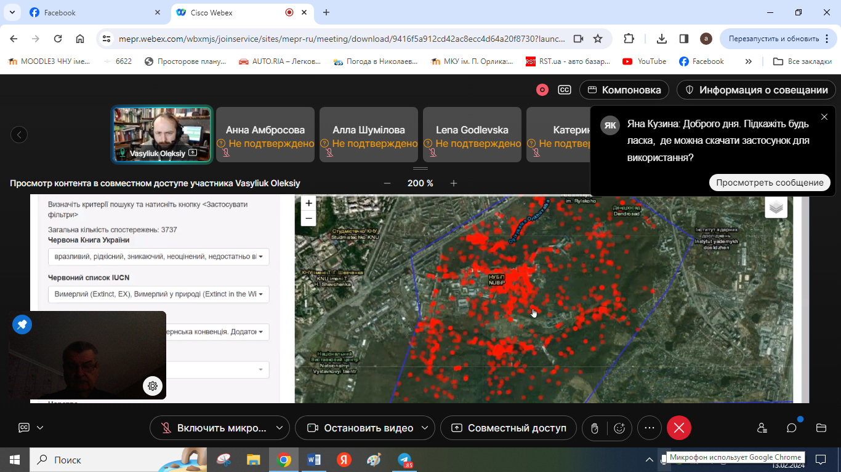Click Перезапустить и обновить button
The width and height of the screenshot is (841, 472).
tap(778, 39)
